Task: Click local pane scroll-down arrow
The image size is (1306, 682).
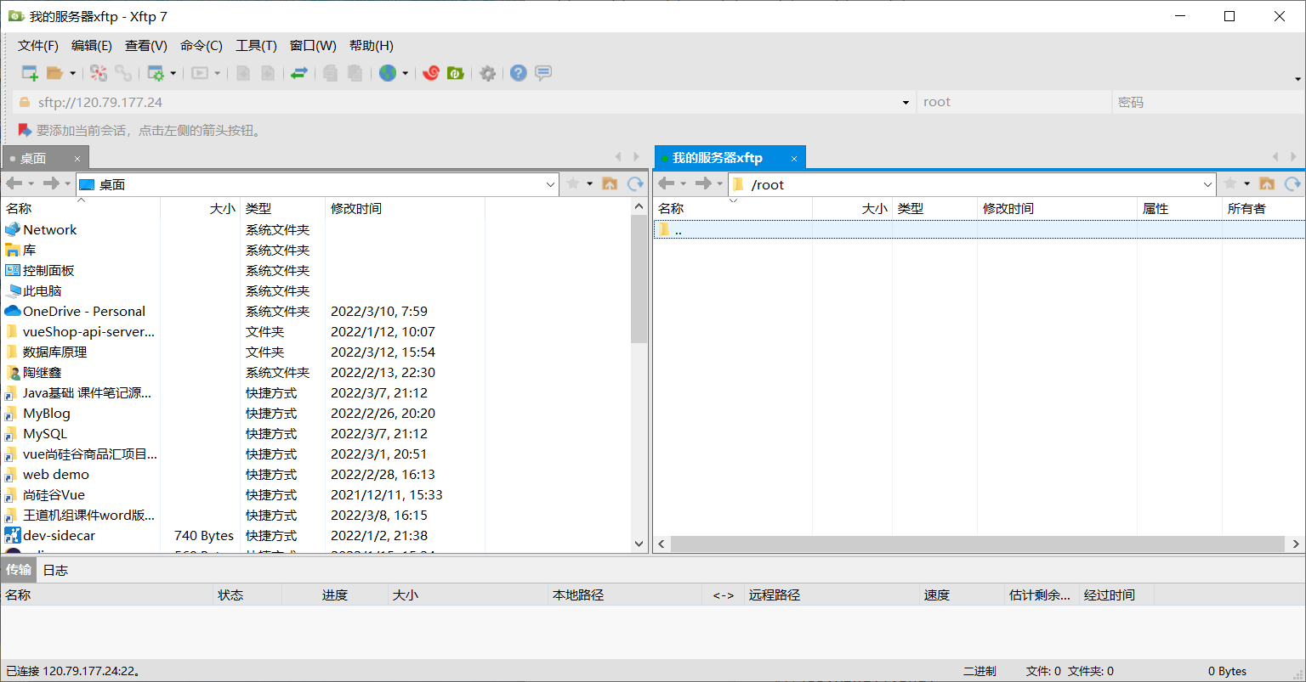Action: coord(639,544)
